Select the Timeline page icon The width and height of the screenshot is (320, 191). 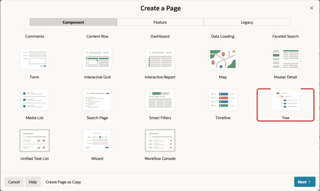[222, 100]
